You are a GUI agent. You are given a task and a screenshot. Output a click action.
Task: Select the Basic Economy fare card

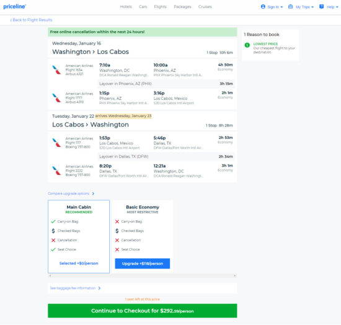pos(143,236)
